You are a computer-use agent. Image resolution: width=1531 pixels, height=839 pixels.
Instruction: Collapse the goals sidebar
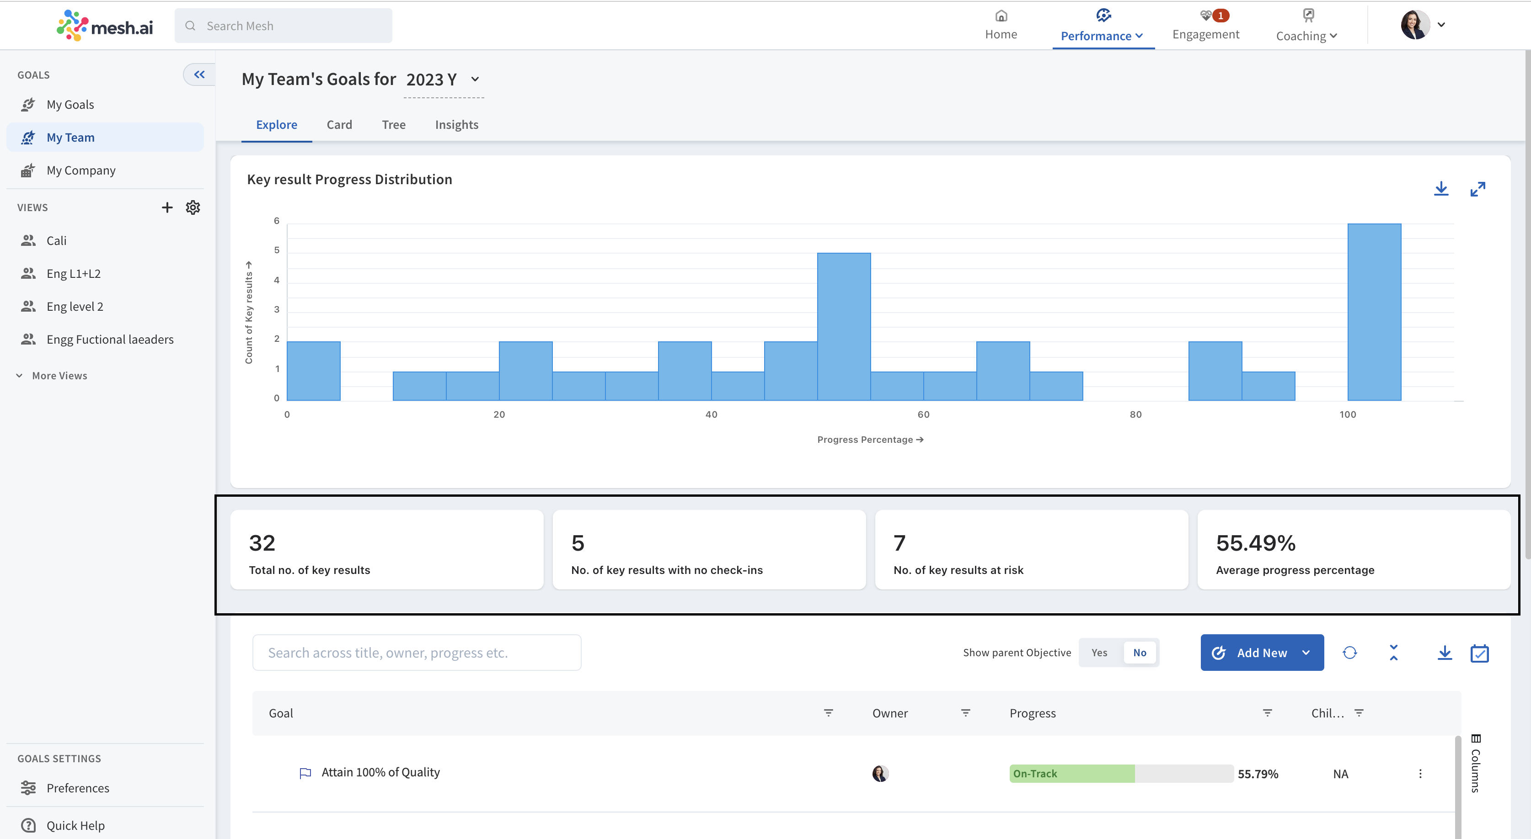[x=199, y=74]
